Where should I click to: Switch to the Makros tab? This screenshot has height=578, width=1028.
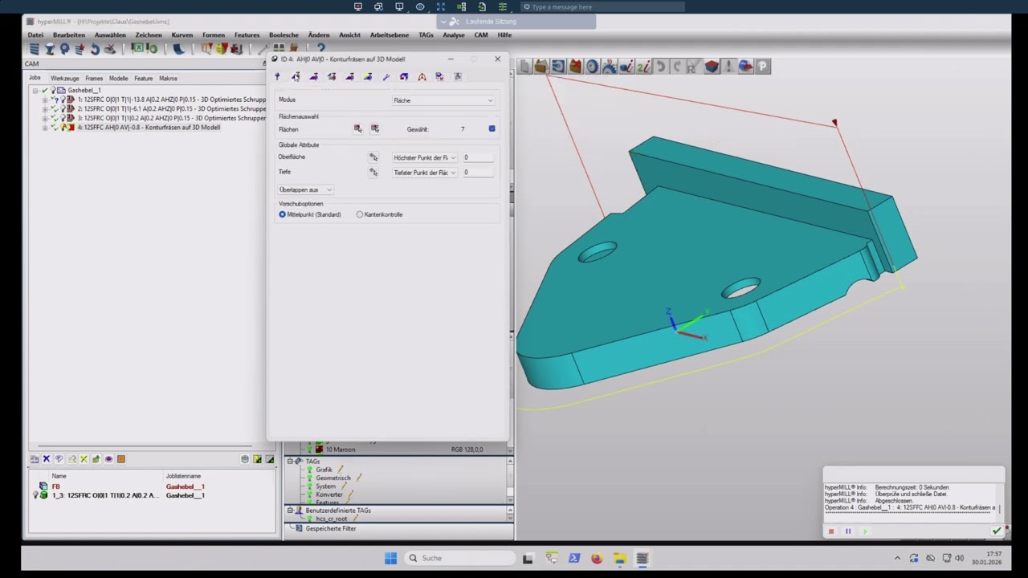[x=168, y=78]
